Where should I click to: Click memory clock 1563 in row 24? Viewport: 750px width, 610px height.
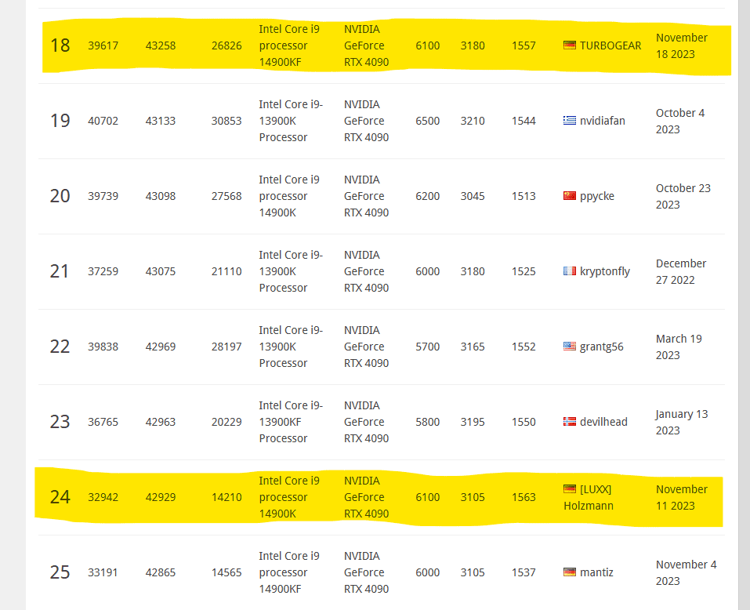pos(524,497)
